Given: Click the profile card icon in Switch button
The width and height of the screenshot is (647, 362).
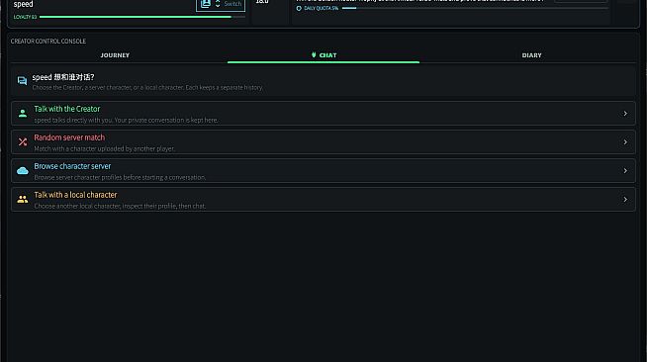Looking at the screenshot, I should click(x=206, y=4).
